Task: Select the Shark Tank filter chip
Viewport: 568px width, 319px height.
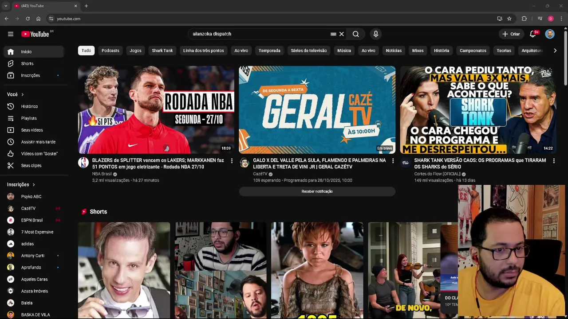Action: (x=162, y=51)
